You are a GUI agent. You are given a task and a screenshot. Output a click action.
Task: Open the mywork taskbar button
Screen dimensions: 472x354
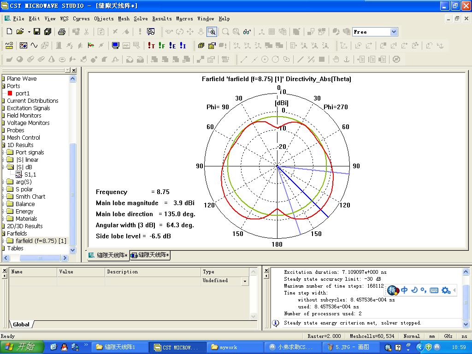tap(235, 348)
